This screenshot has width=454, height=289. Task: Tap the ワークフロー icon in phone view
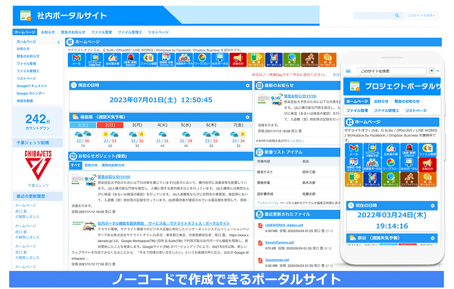pos(390,164)
